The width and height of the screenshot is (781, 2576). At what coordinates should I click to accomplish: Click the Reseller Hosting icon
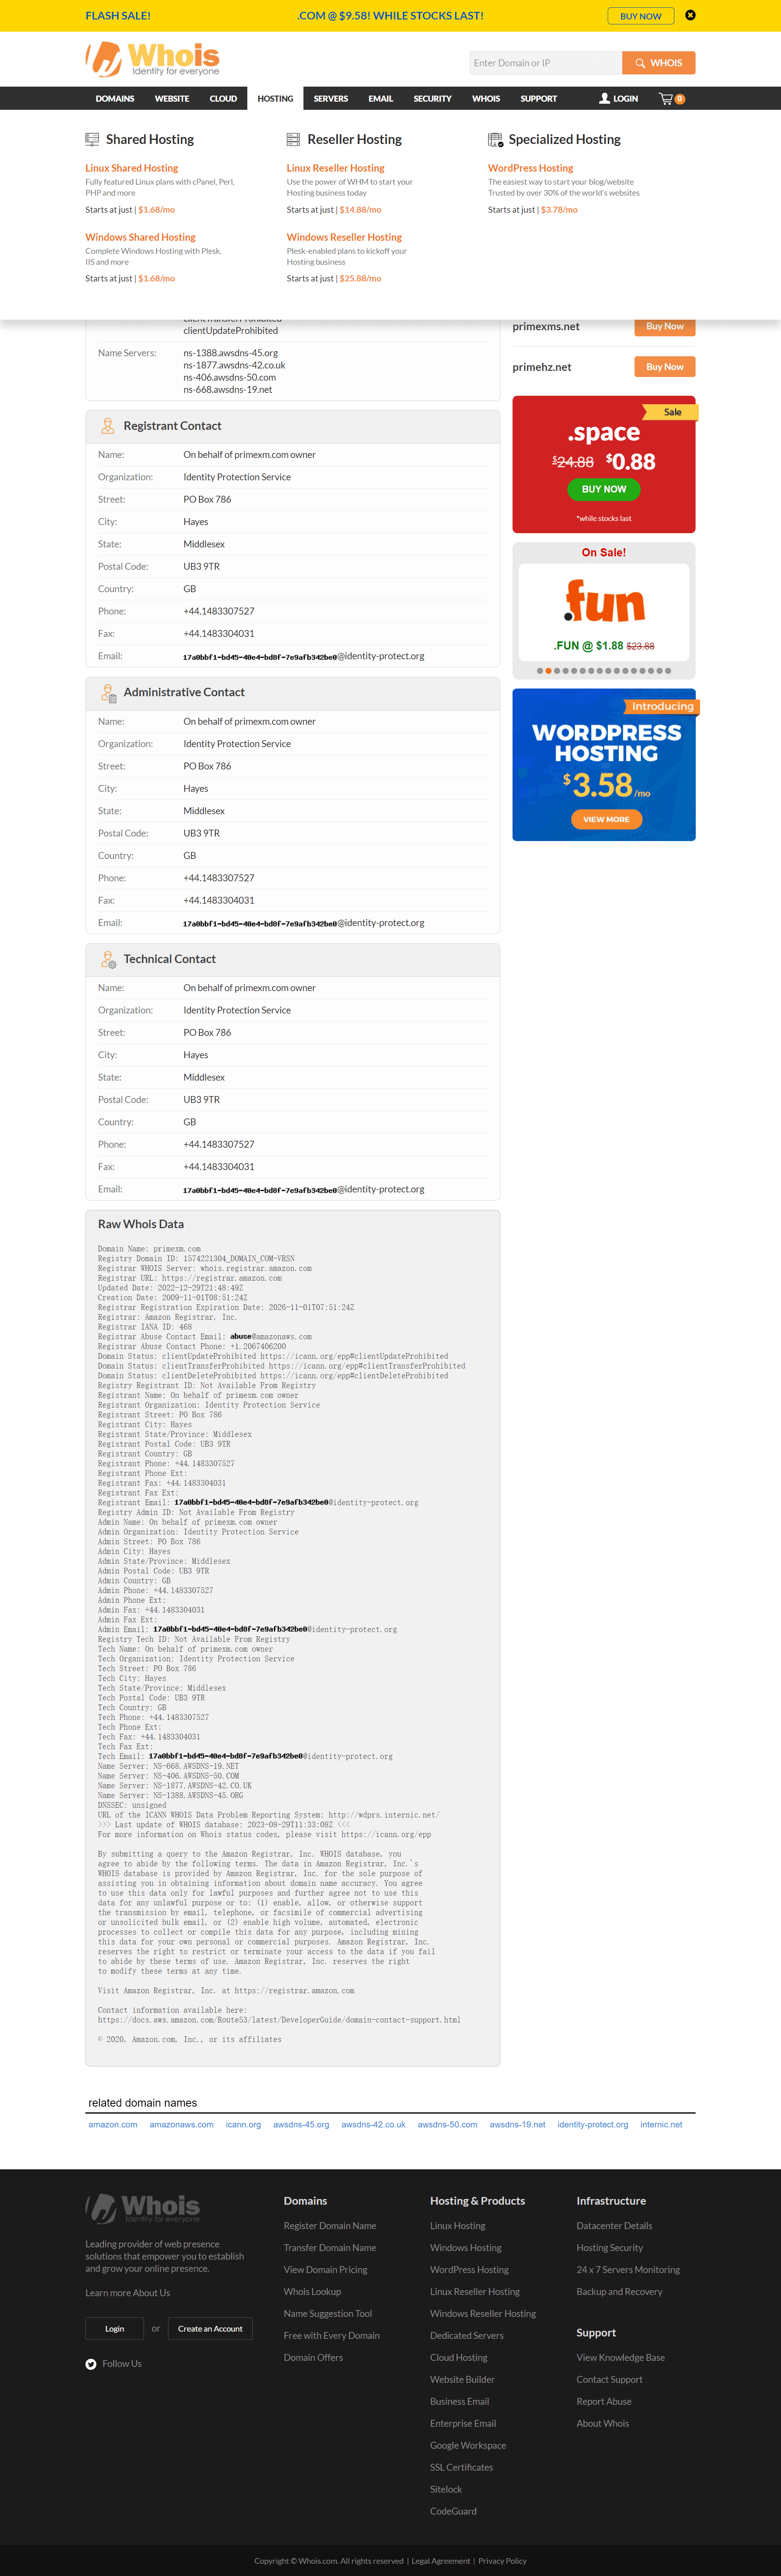293,140
